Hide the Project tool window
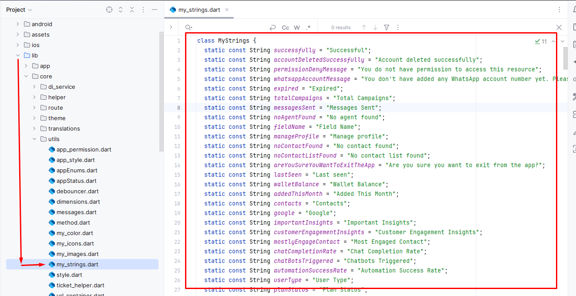This screenshot has width=576, height=296. (154, 10)
